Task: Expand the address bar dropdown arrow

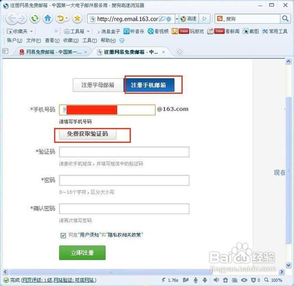Action: [x=177, y=19]
